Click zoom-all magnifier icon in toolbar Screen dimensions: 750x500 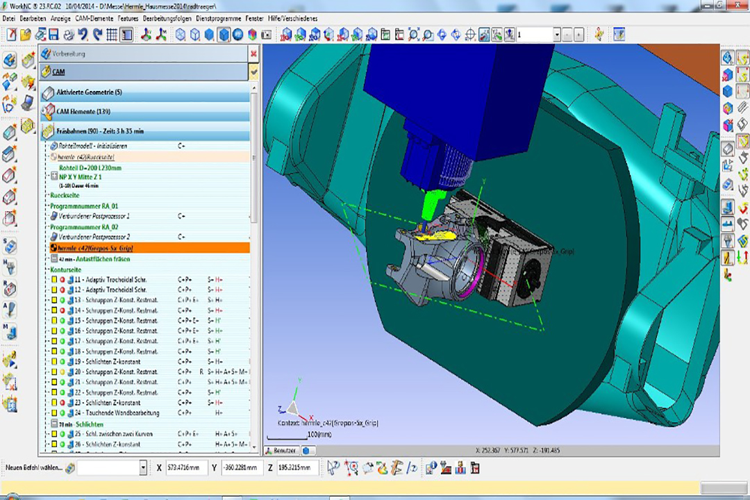tap(414, 35)
